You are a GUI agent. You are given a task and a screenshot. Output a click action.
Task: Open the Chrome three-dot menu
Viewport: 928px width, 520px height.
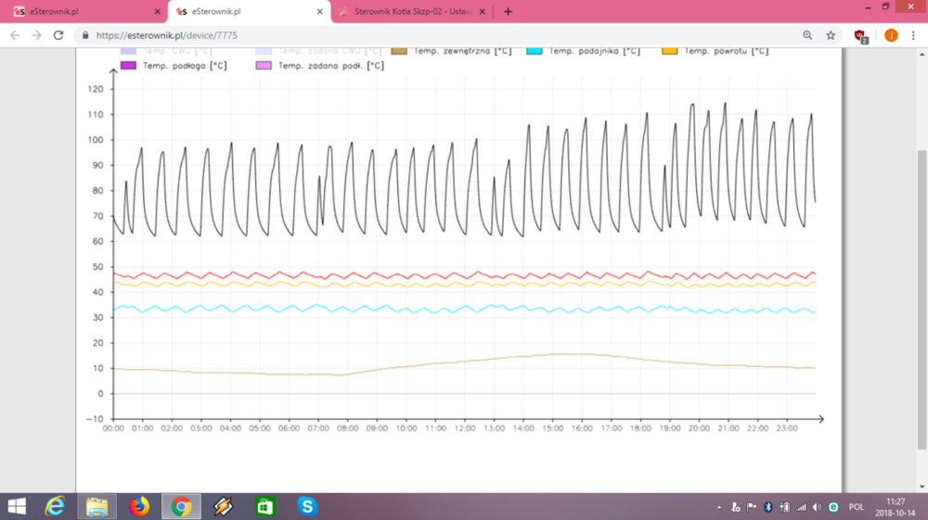point(914,35)
